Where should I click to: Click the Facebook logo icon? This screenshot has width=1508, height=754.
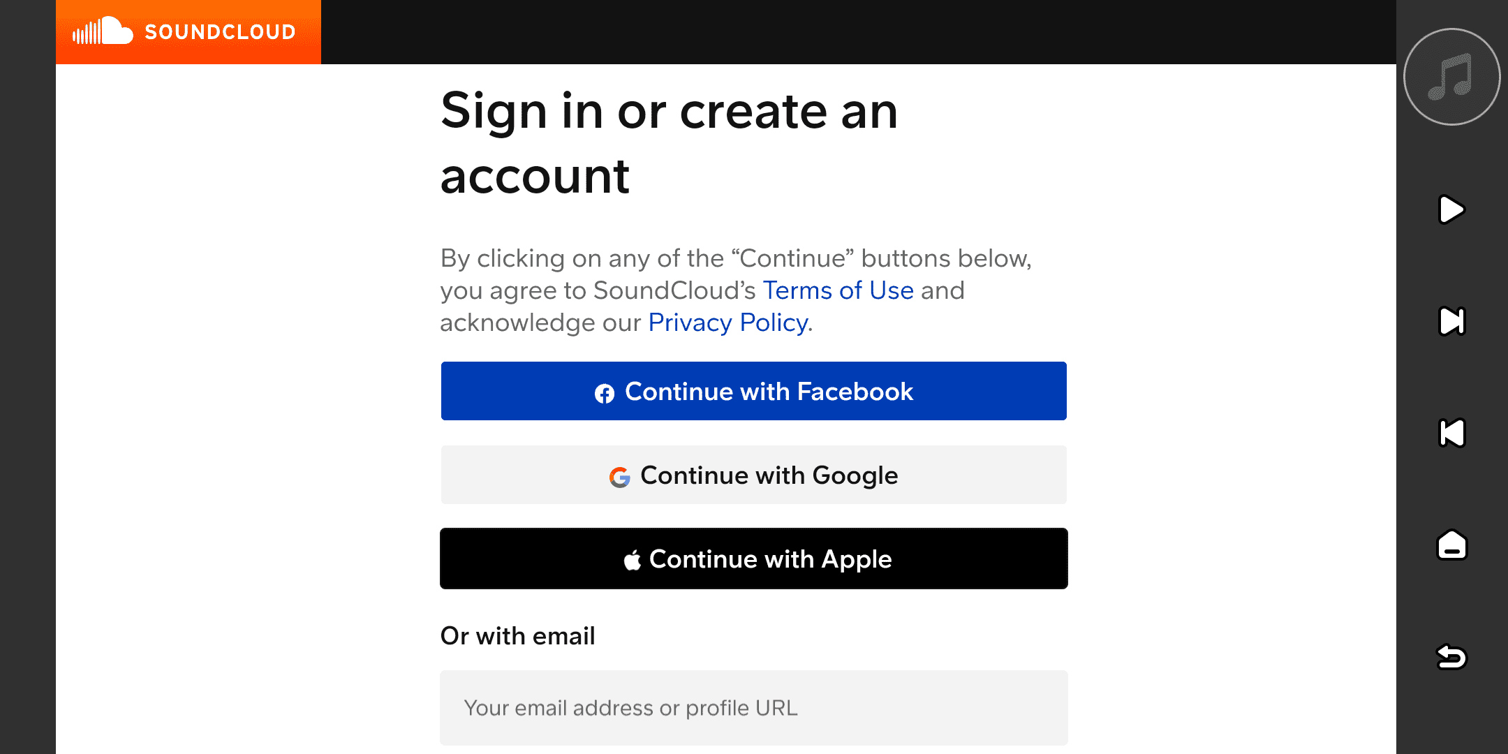click(x=605, y=393)
